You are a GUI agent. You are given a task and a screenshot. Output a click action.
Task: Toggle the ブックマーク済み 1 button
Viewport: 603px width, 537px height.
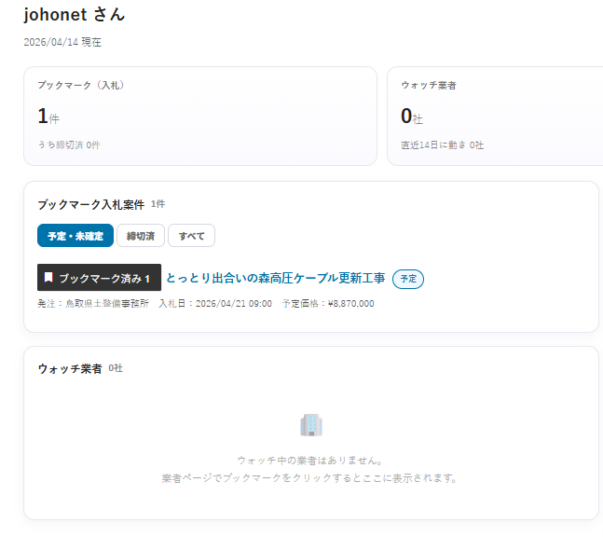coord(99,278)
